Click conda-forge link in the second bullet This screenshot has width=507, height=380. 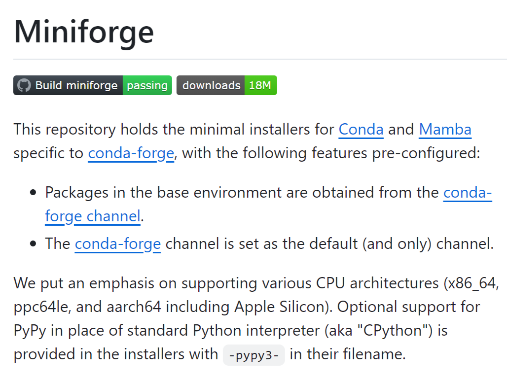pyautogui.click(x=118, y=243)
